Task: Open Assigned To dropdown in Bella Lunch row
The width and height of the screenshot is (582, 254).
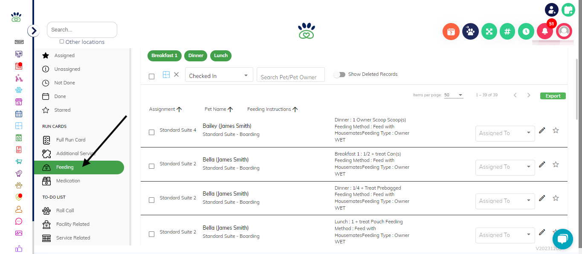Action: pos(505,235)
